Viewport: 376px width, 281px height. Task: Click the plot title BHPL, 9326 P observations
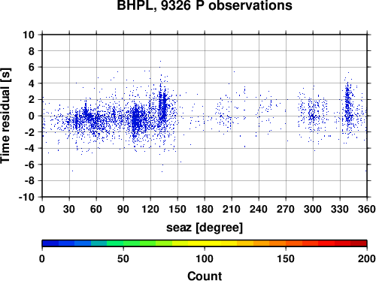[205, 5]
